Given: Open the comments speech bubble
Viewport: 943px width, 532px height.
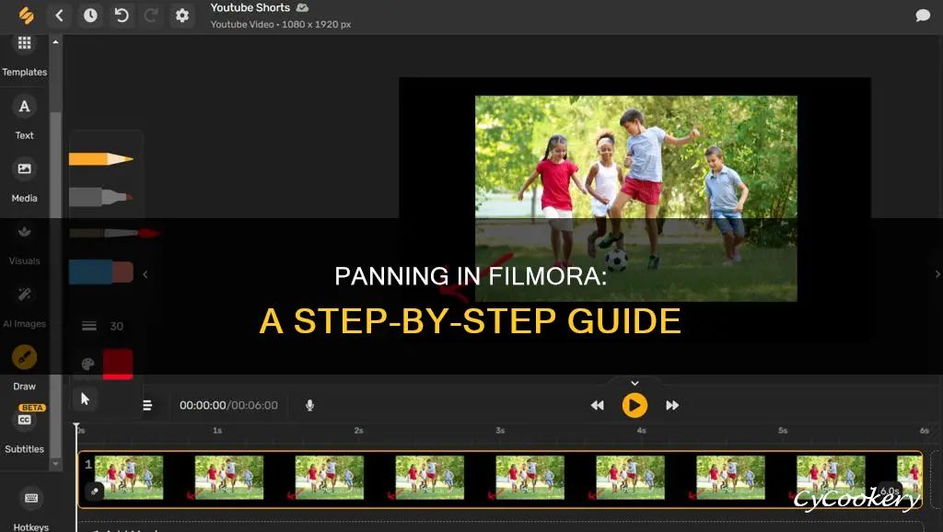Looking at the screenshot, I should [923, 15].
